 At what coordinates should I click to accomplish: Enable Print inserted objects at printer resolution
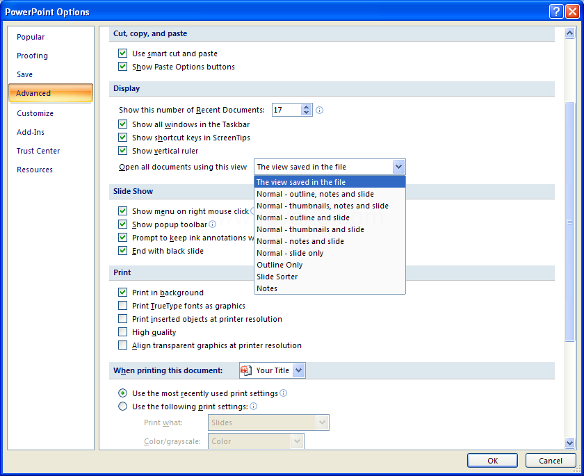point(122,318)
